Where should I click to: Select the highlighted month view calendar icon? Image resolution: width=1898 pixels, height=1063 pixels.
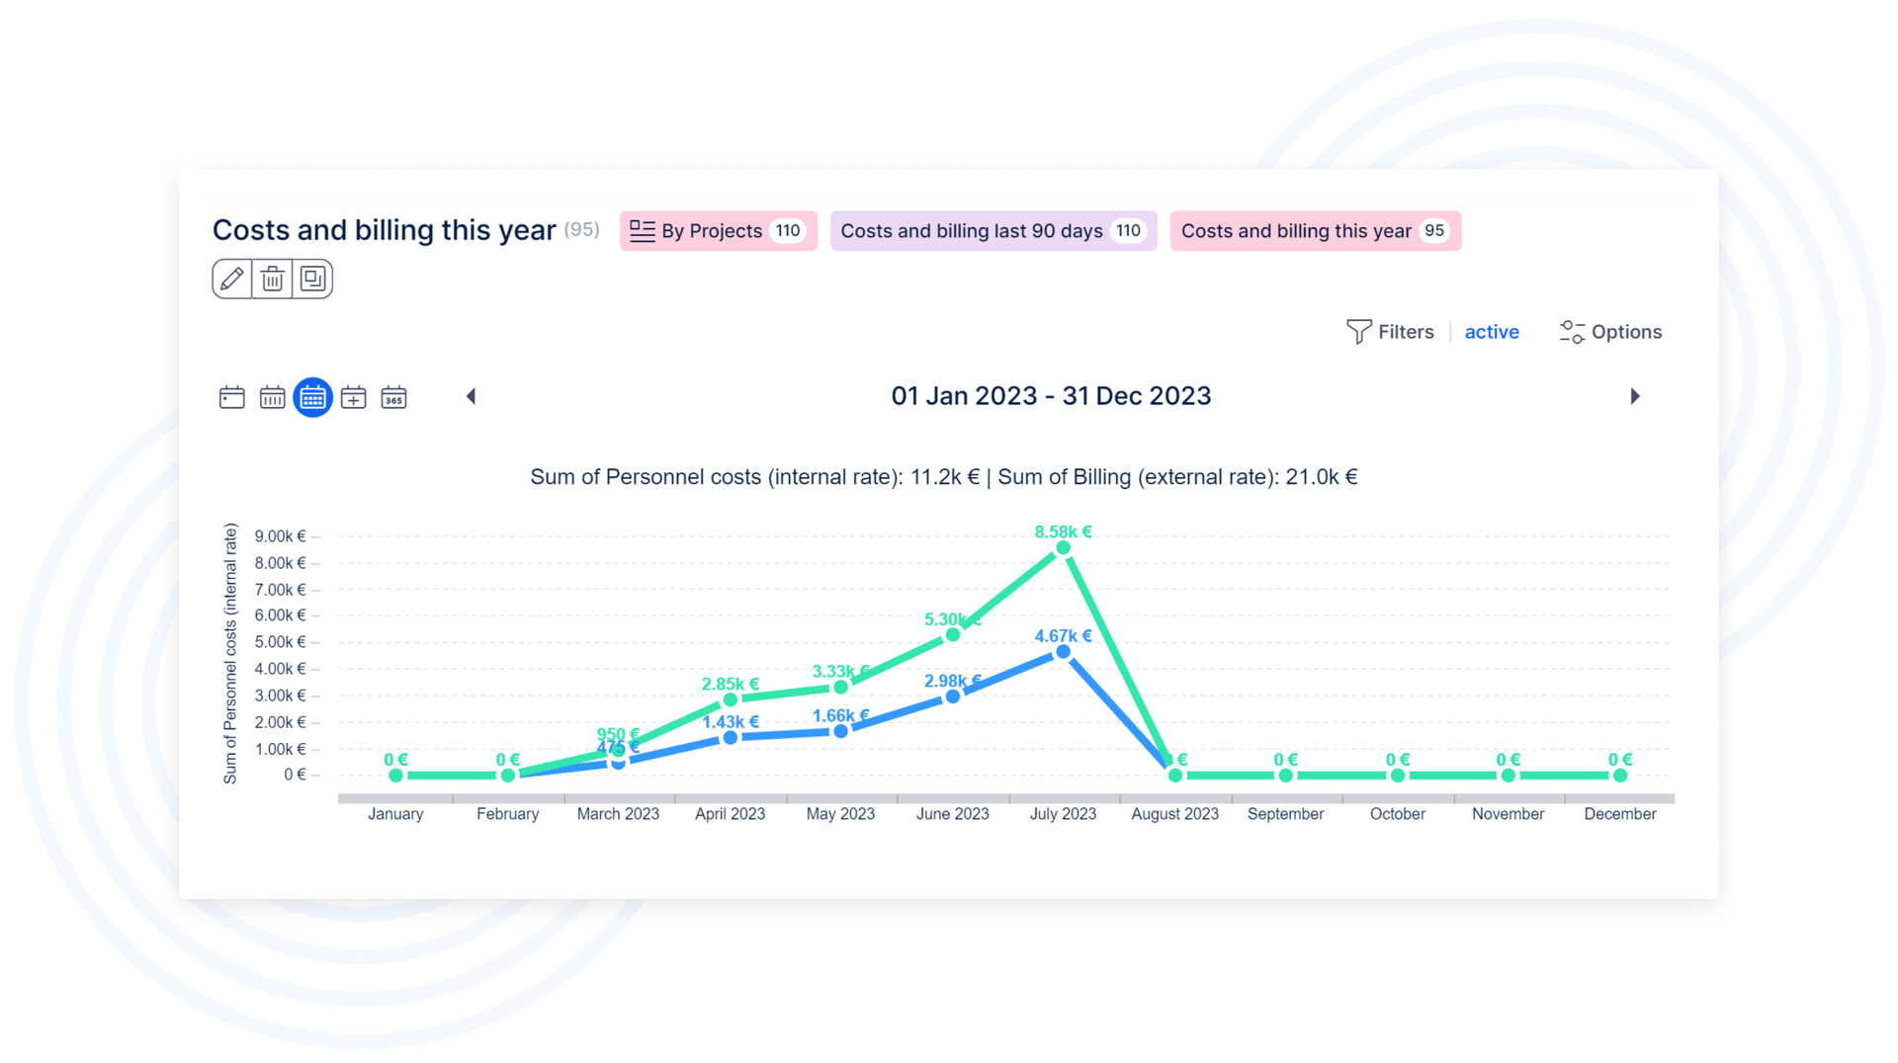312,397
